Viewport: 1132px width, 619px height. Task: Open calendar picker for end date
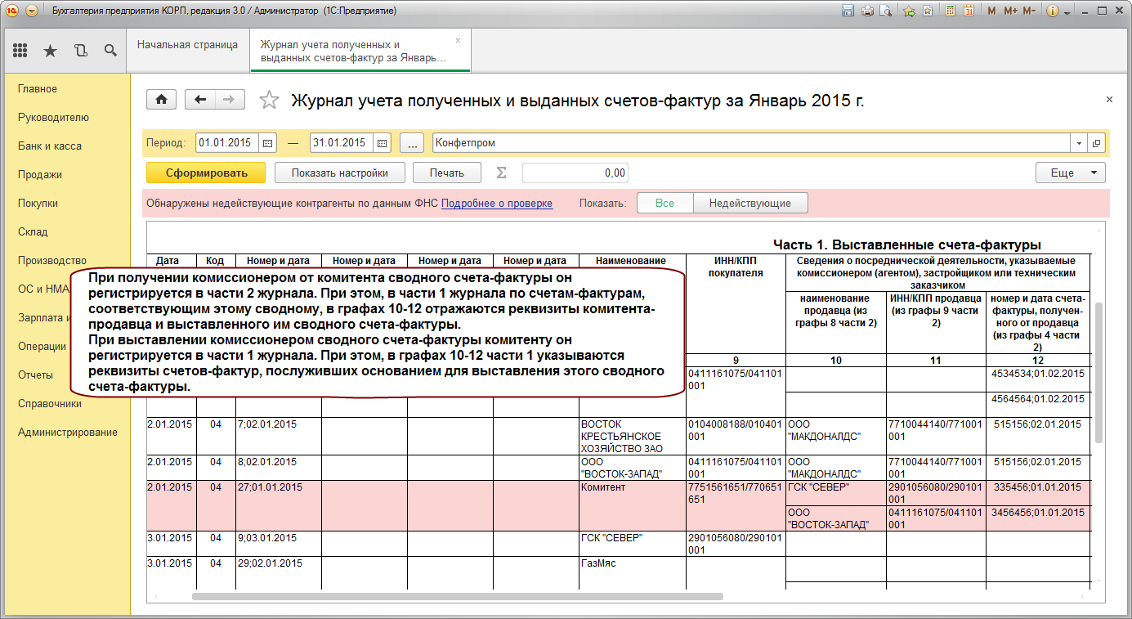point(382,142)
